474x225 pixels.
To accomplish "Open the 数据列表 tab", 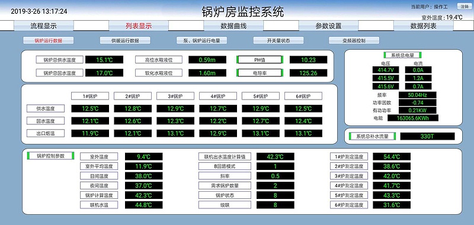I will point(423,26).
